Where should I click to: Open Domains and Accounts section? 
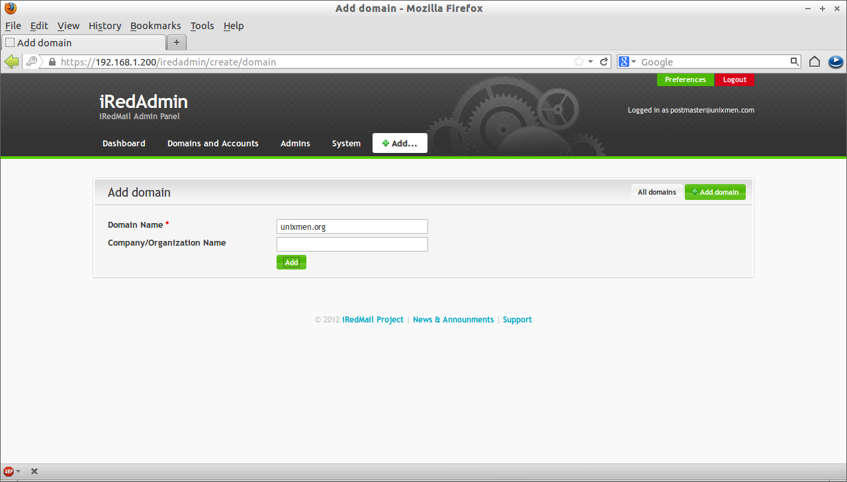(213, 143)
